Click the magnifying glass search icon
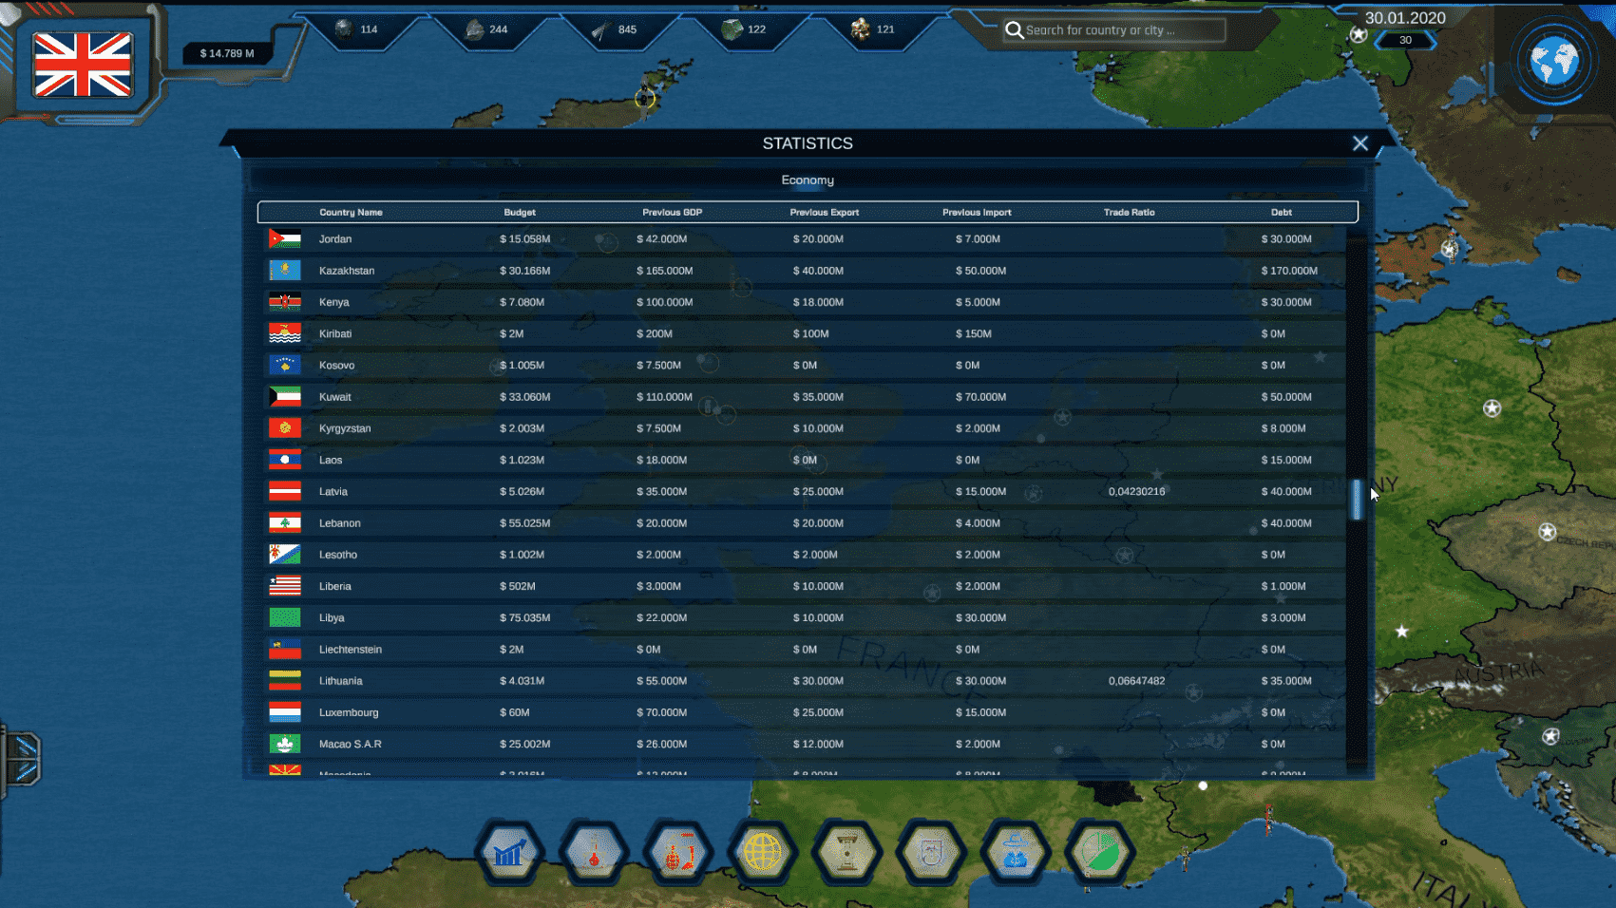The width and height of the screenshot is (1616, 908). (1014, 30)
